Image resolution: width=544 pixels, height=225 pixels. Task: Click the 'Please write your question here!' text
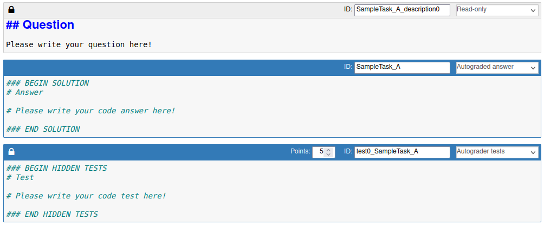[79, 45]
